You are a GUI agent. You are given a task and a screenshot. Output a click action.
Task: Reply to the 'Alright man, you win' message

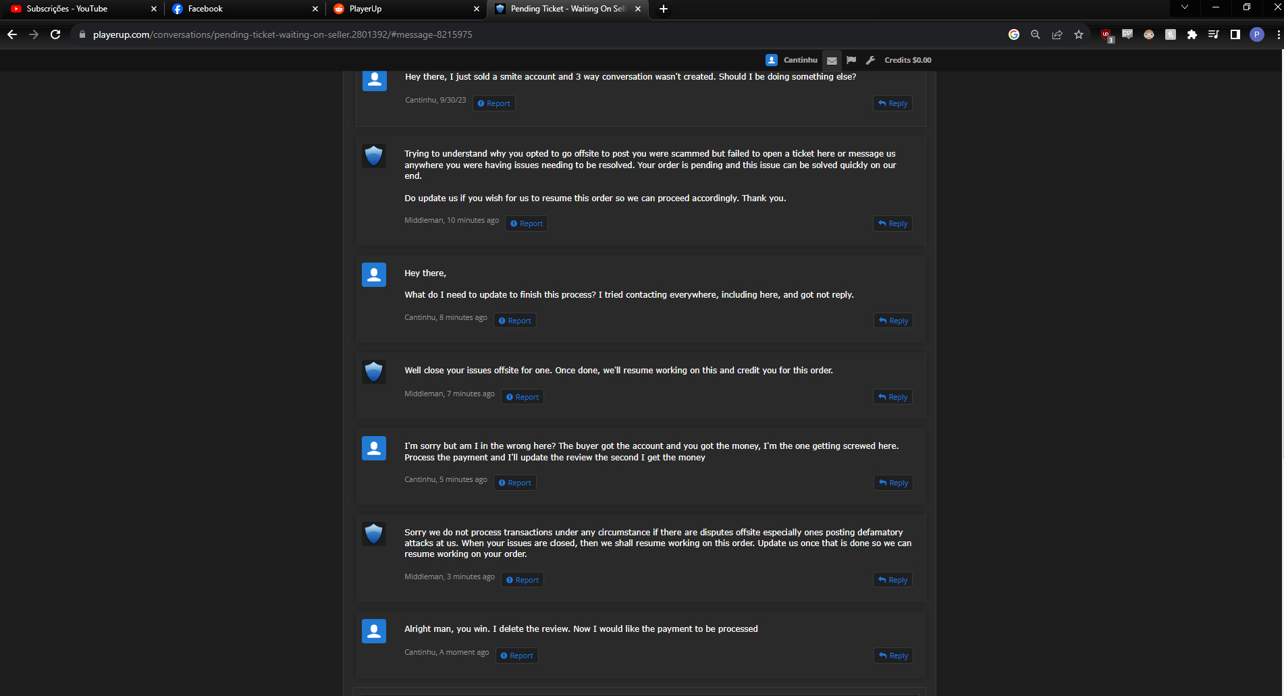(893, 655)
